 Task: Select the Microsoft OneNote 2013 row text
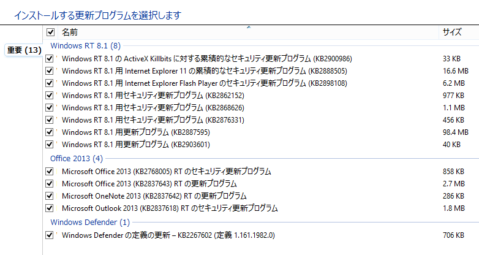coord(154,196)
